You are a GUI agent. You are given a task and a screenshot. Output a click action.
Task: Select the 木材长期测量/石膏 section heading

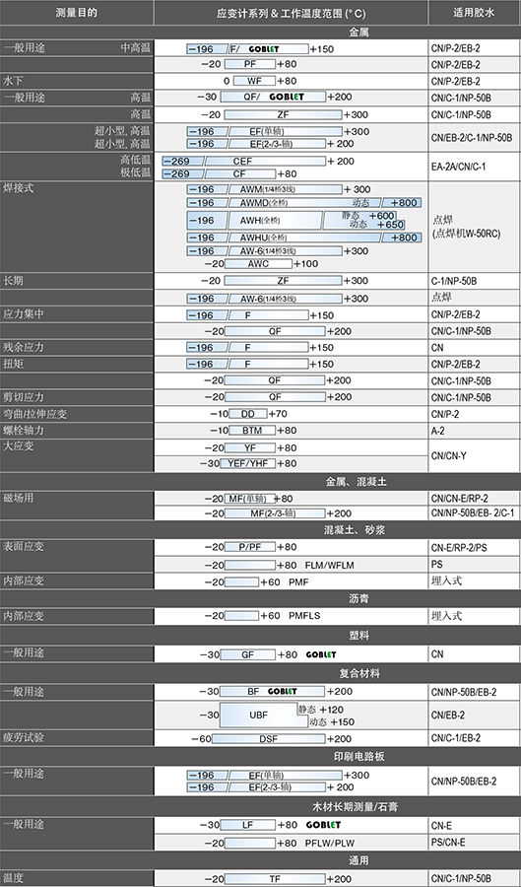(355, 806)
